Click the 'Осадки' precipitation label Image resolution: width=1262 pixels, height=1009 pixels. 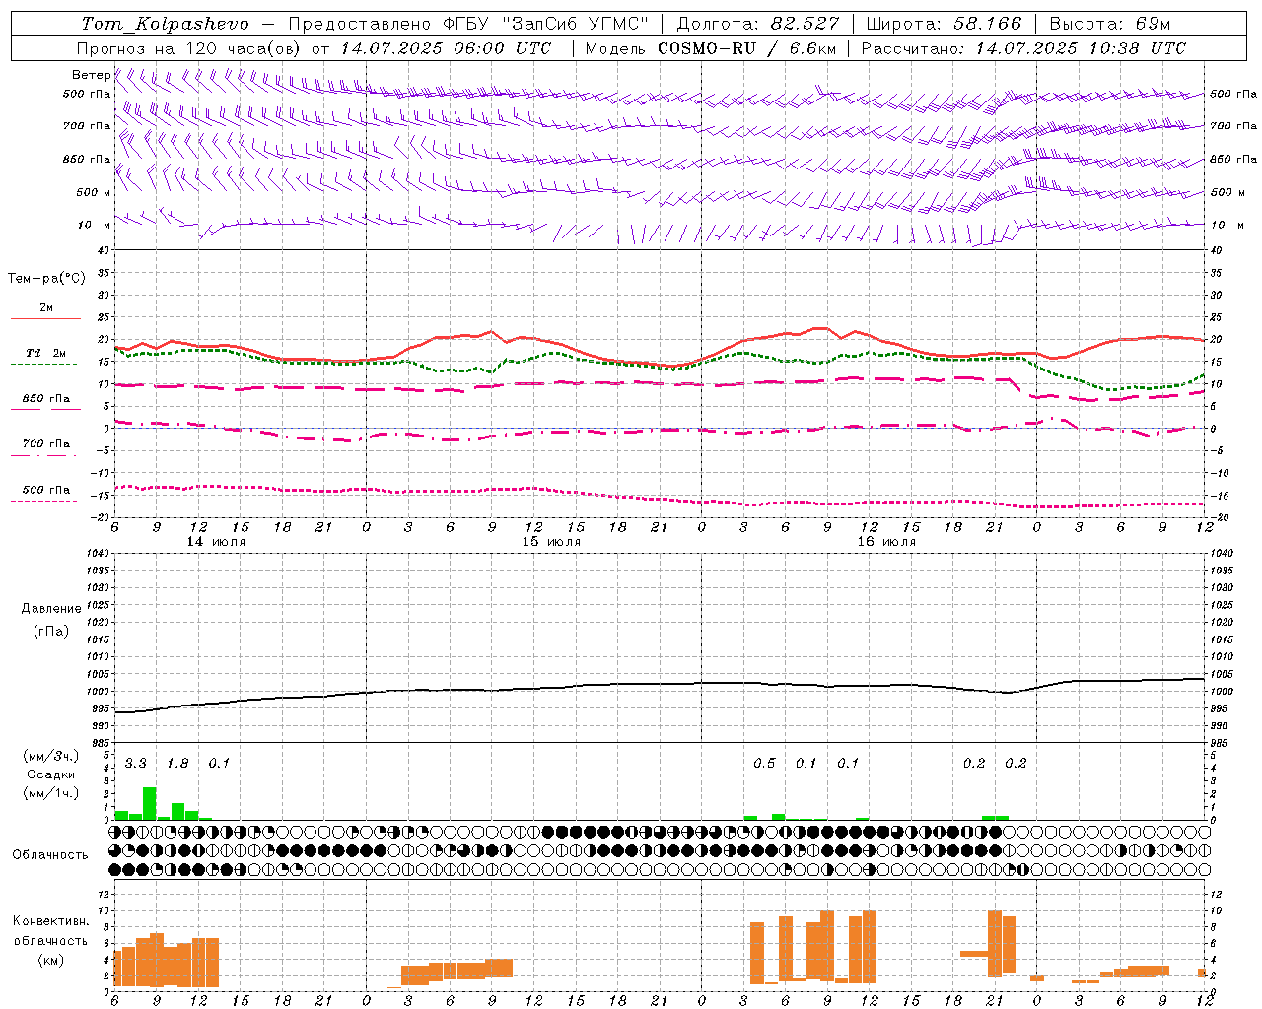click(x=50, y=774)
